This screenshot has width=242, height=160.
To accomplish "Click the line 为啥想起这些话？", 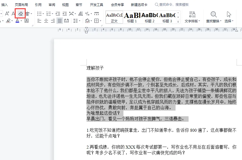I will pyautogui.click(x=103, y=113).
